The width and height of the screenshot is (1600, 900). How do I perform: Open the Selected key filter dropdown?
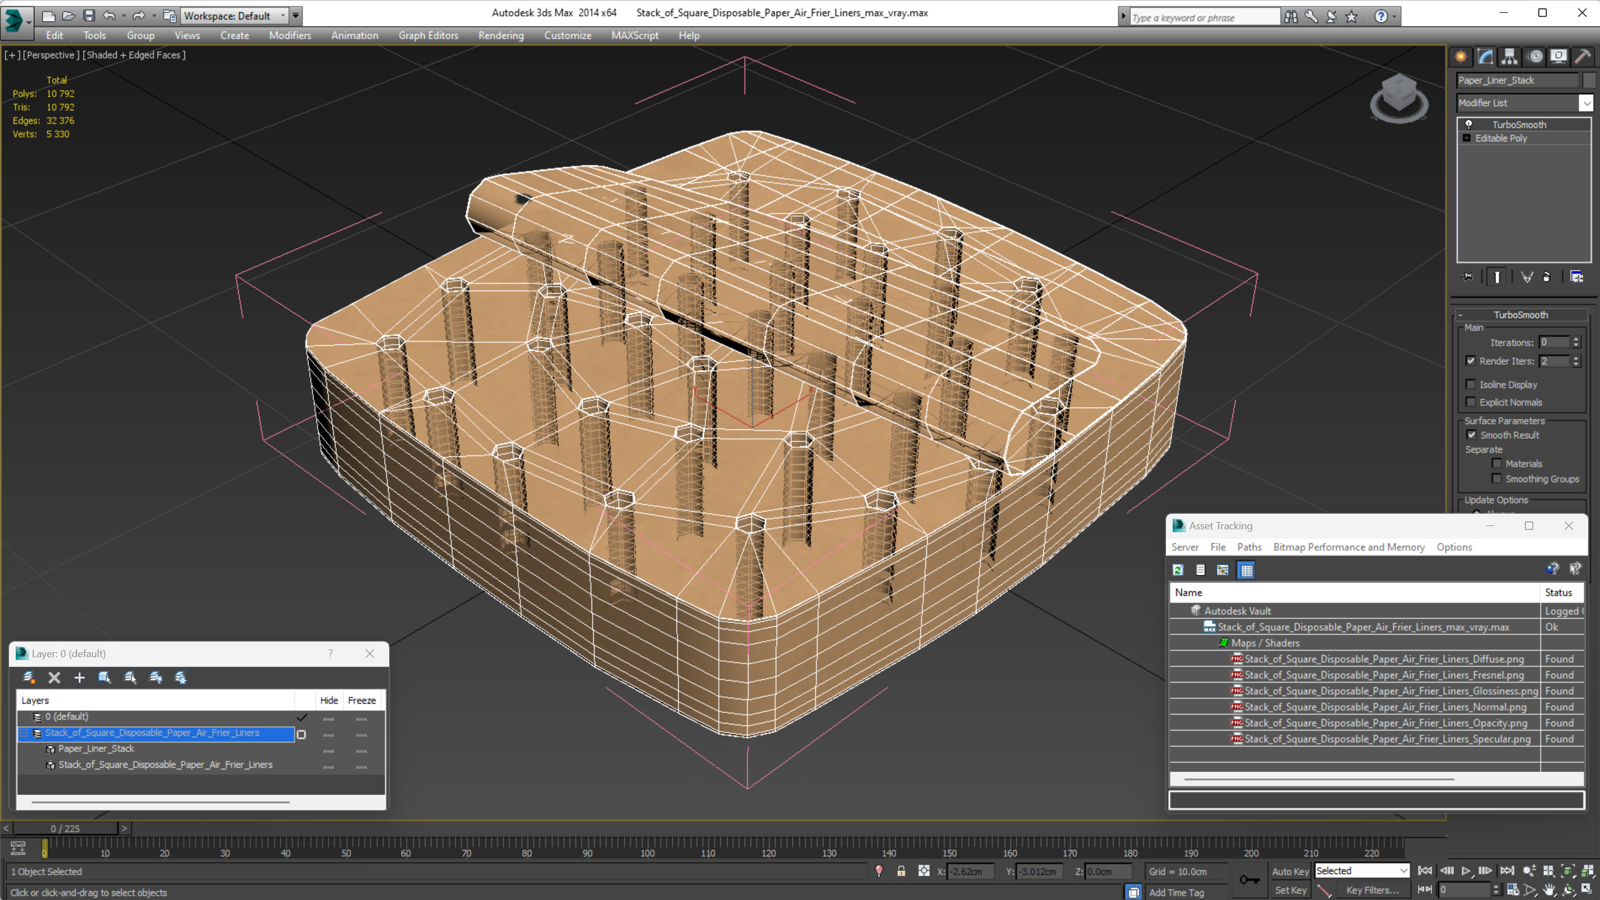click(x=1362, y=871)
